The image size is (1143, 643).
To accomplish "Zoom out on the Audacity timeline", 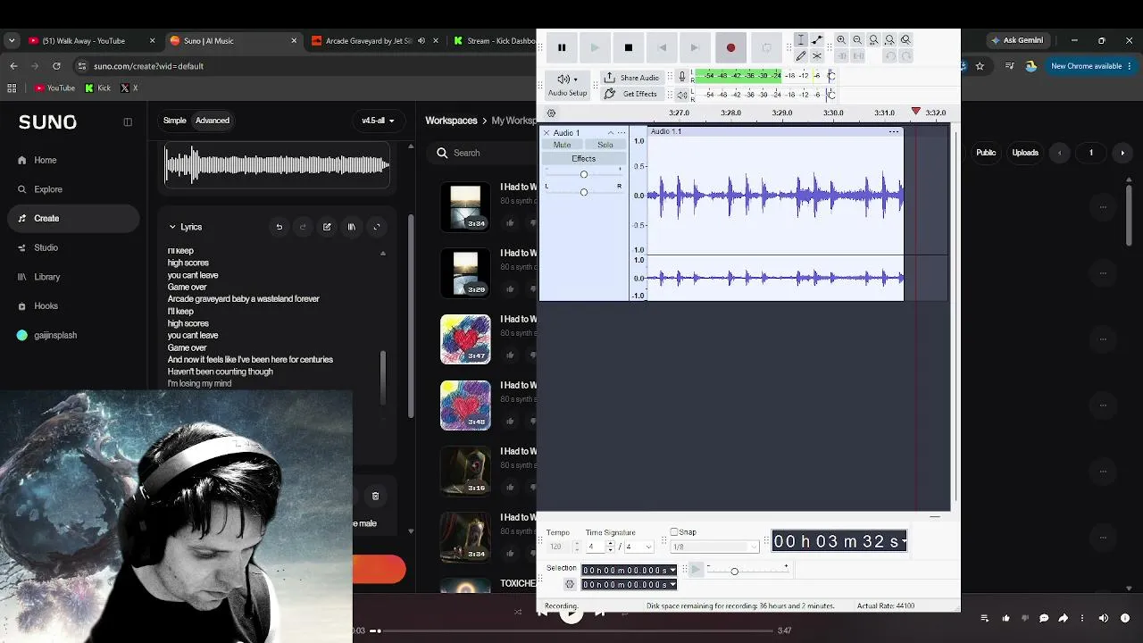I will click(x=857, y=40).
